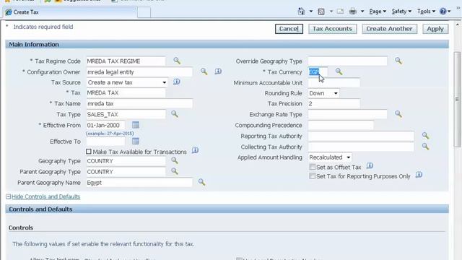This screenshot has width=462, height=260.
Task: Show Set as Offset Tax info tip
Action: [370, 165]
